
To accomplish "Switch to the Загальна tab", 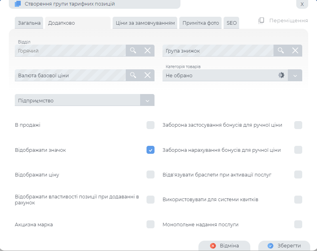I will tap(29, 23).
